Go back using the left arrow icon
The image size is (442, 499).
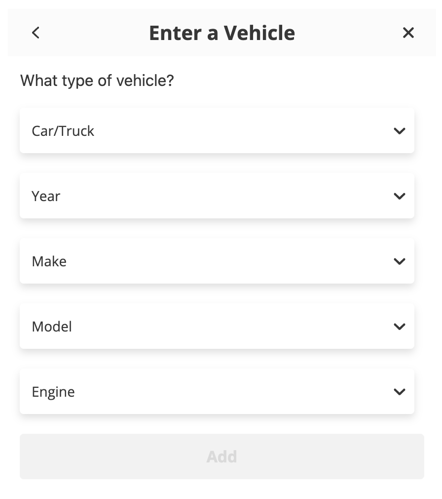(x=36, y=33)
